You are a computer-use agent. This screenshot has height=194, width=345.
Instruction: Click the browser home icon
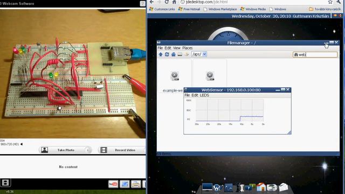click(x=174, y=2)
